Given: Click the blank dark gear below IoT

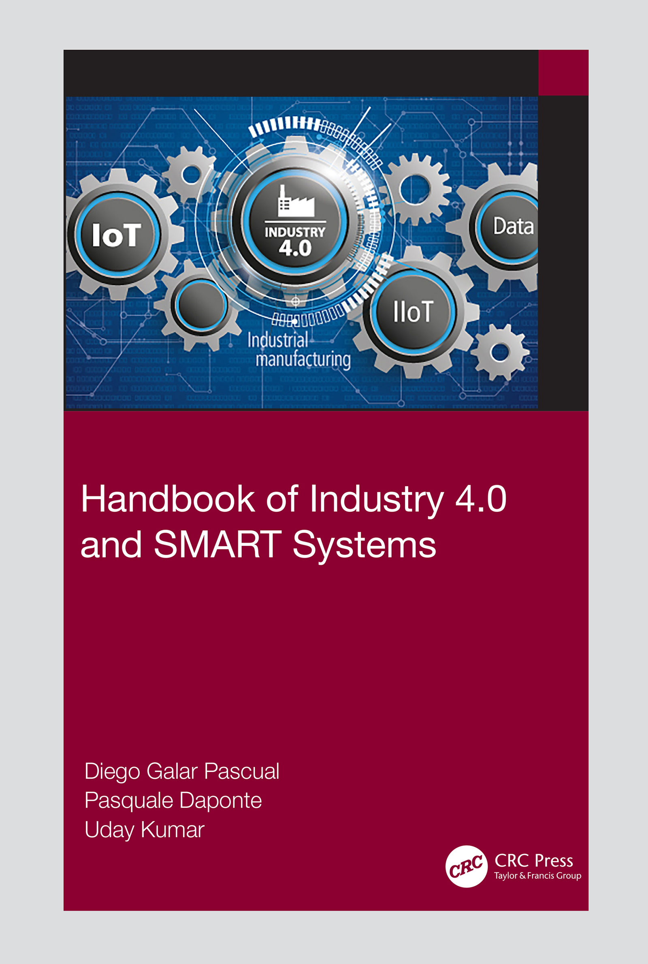Looking at the screenshot, I should click(200, 305).
